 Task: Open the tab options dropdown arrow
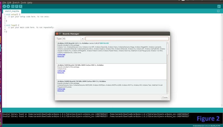click(x=218, y=11)
